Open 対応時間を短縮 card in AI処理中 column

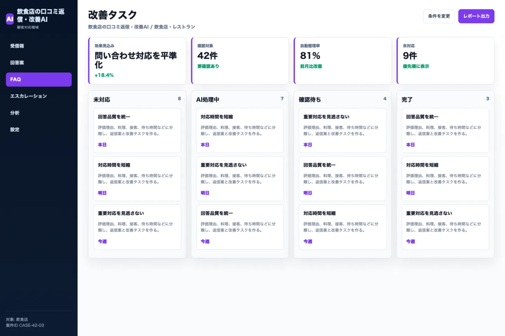point(240,130)
